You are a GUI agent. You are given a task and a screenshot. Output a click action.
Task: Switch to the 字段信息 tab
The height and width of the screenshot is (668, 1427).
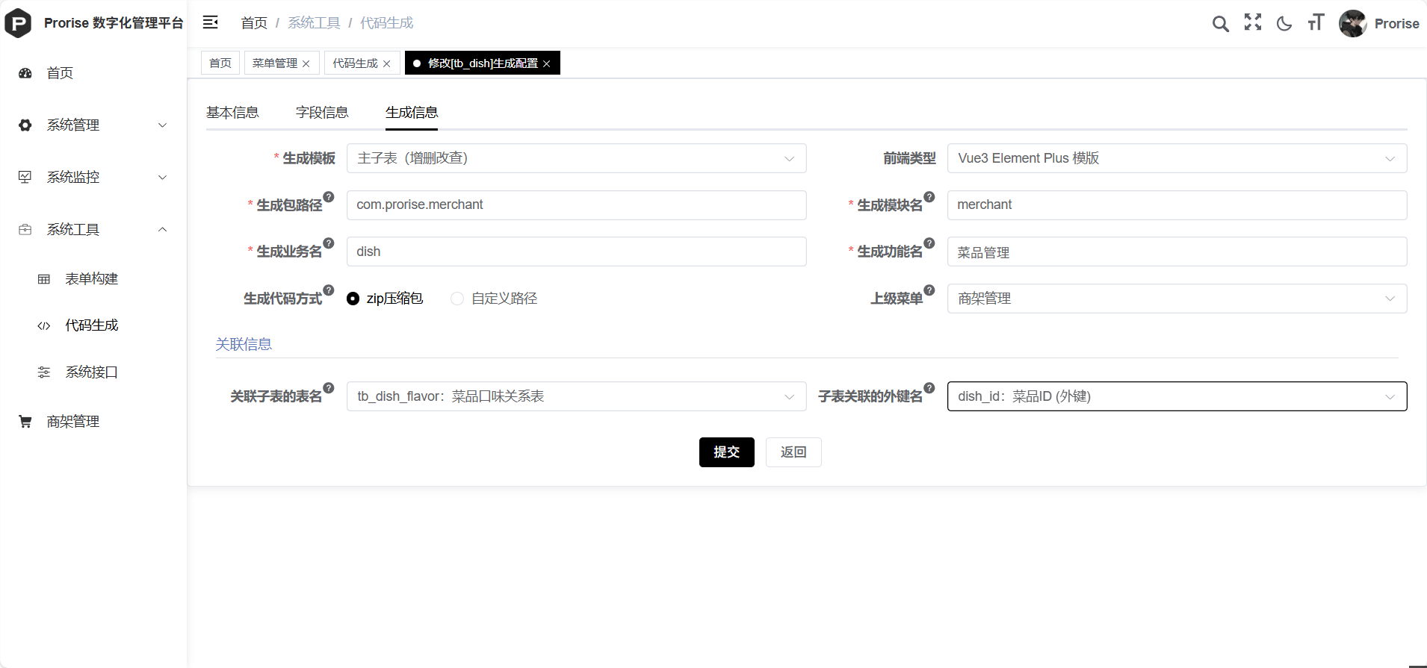coord(322,113)
